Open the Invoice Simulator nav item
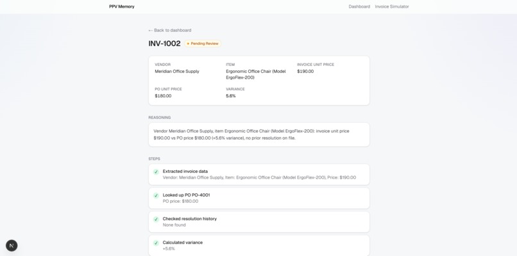The width and height of the screenshot is (517, 256). point(392,6)
